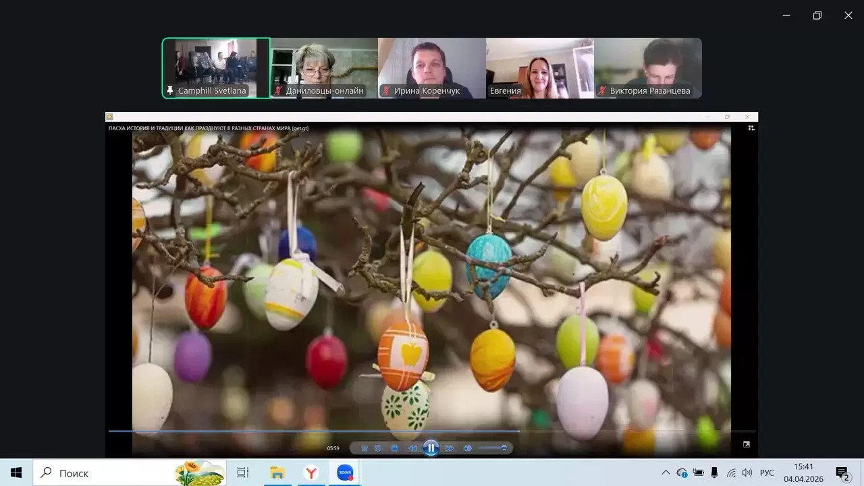
Task: Click the switch to library icon
Action: click(751, 128)
